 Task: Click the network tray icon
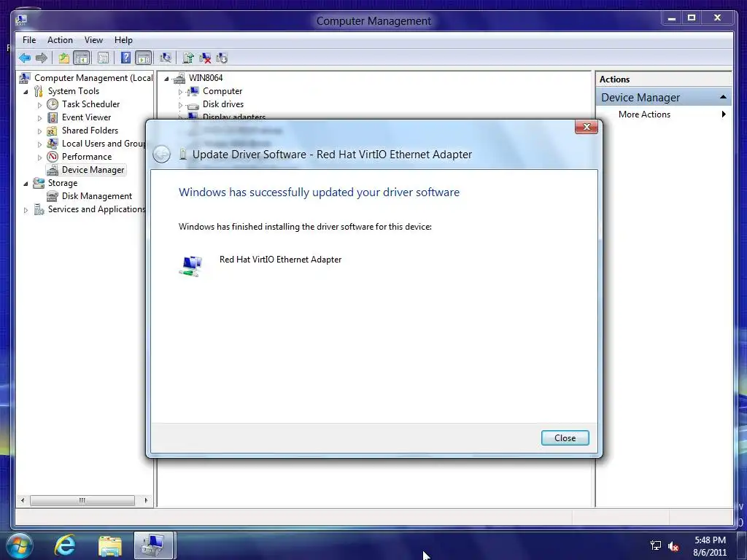tap(656, 545)
